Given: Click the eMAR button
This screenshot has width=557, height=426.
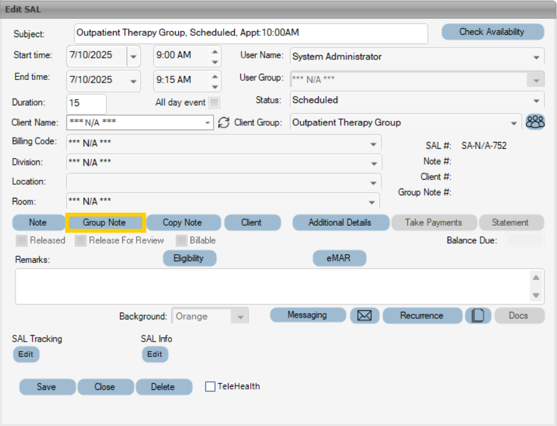Looking at the screenshot, I should coord(339,258).
